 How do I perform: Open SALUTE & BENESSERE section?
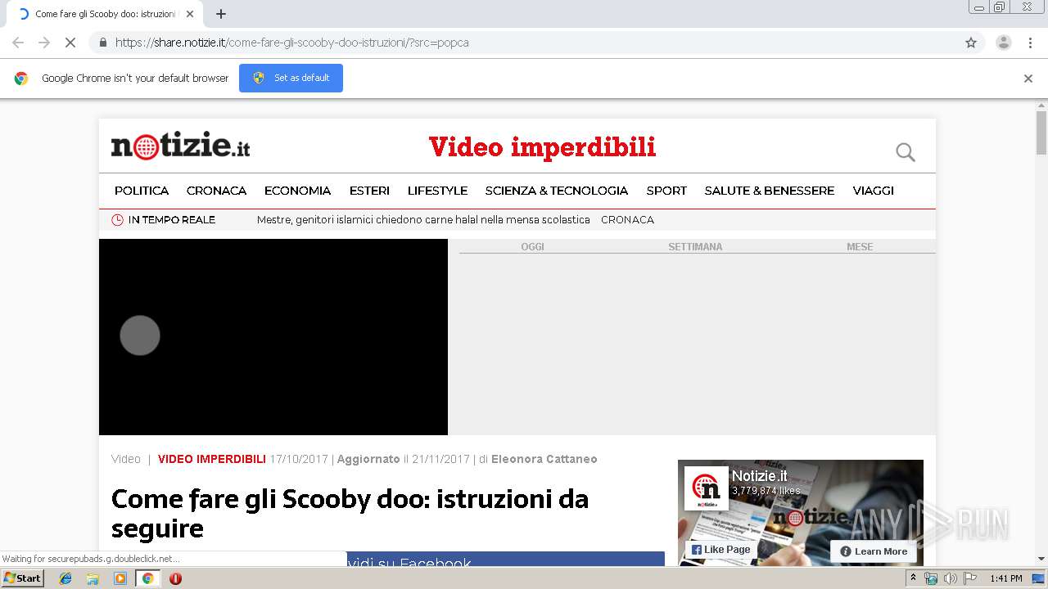click(770, 191)
